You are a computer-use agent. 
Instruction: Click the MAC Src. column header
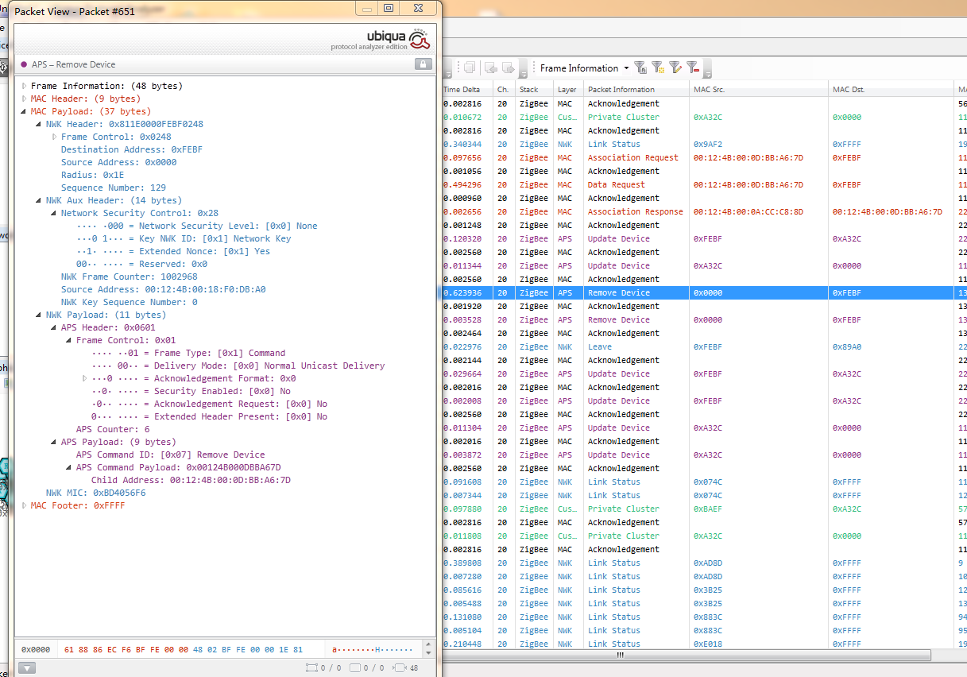(x=709, y=90)
